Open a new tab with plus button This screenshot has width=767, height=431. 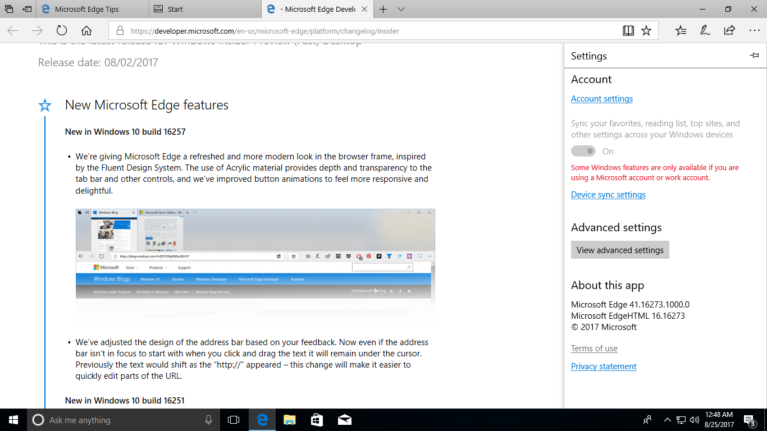coord(383,9)
